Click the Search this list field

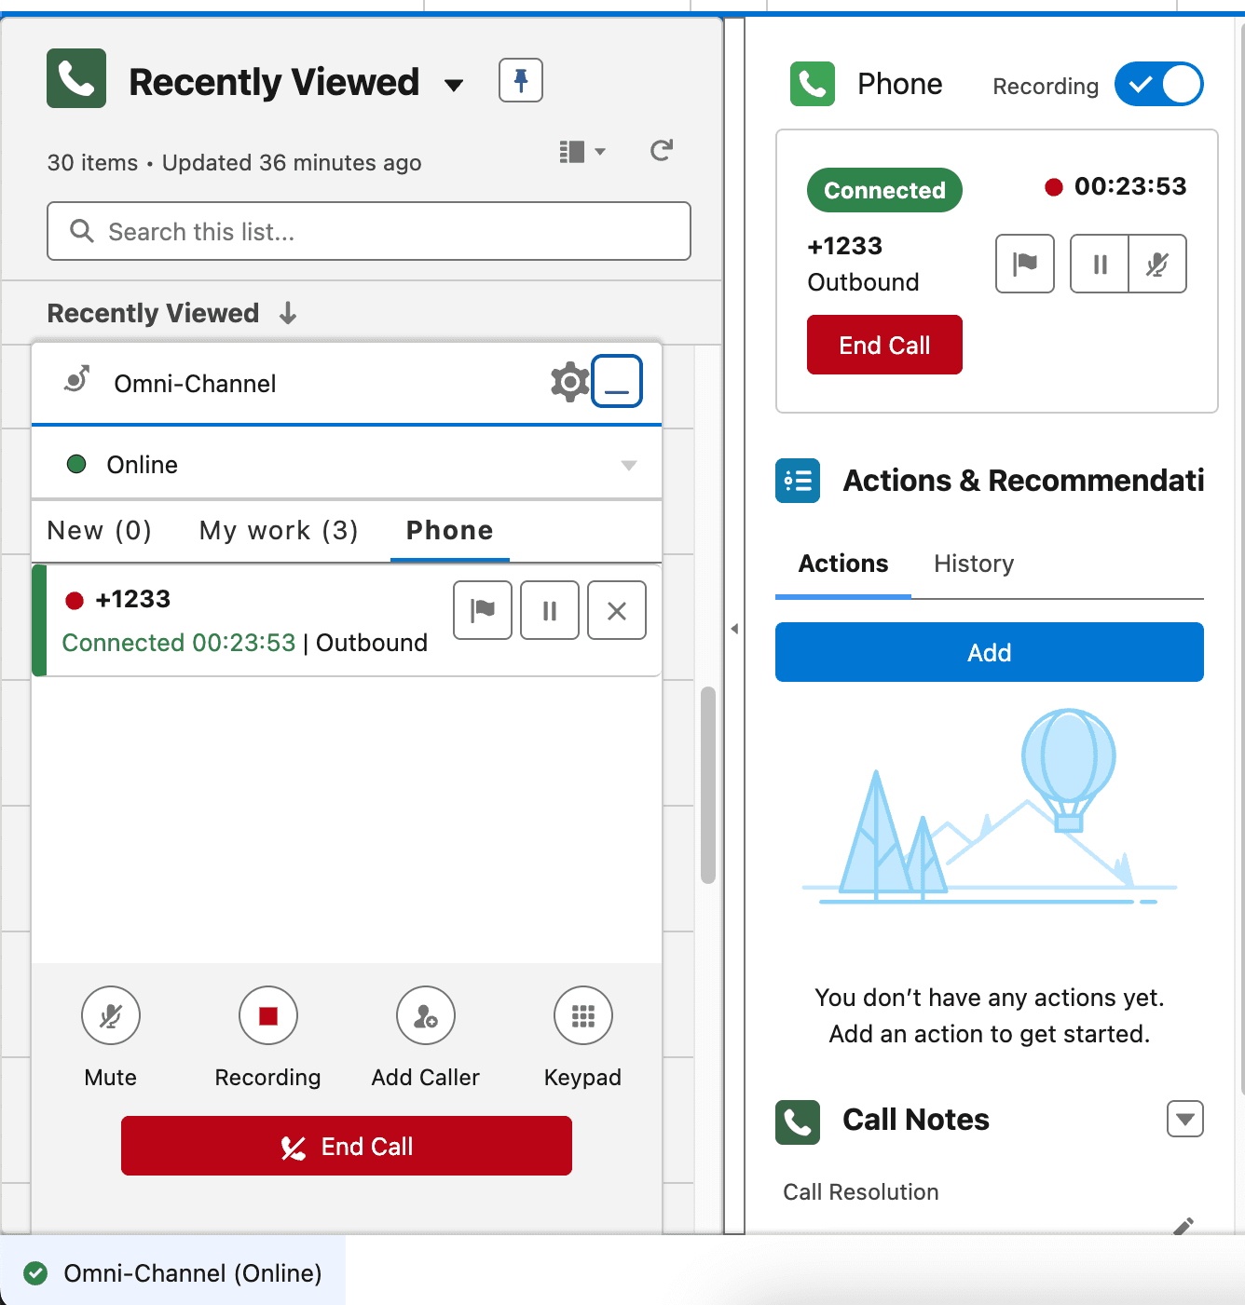click(369, 231)
